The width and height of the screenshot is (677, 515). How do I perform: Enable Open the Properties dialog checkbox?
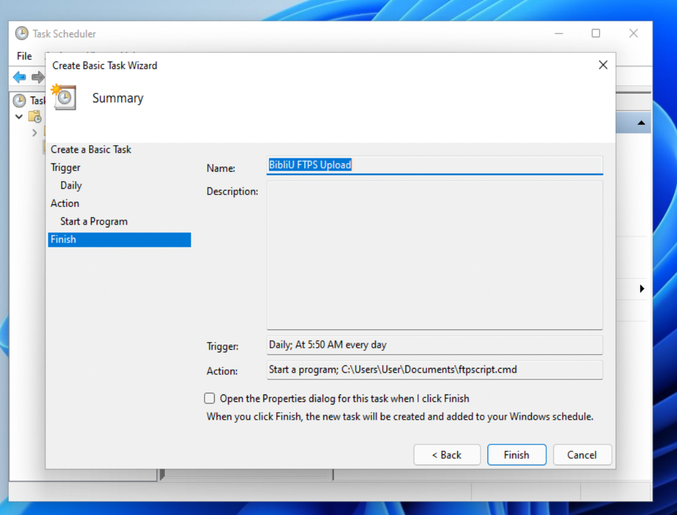(x=210, y=398)
